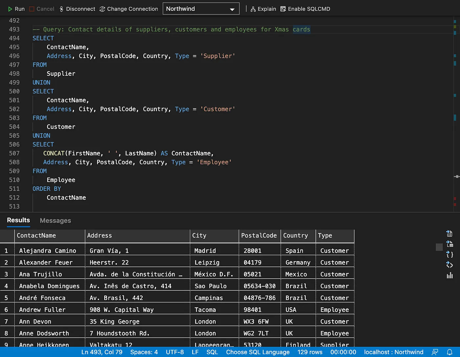Change LF end-of-line sequence
Viewport: 460px width, 357px height.
195,352
